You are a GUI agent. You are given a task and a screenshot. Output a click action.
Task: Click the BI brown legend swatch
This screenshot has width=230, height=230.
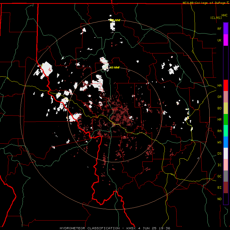click(226, 188)
